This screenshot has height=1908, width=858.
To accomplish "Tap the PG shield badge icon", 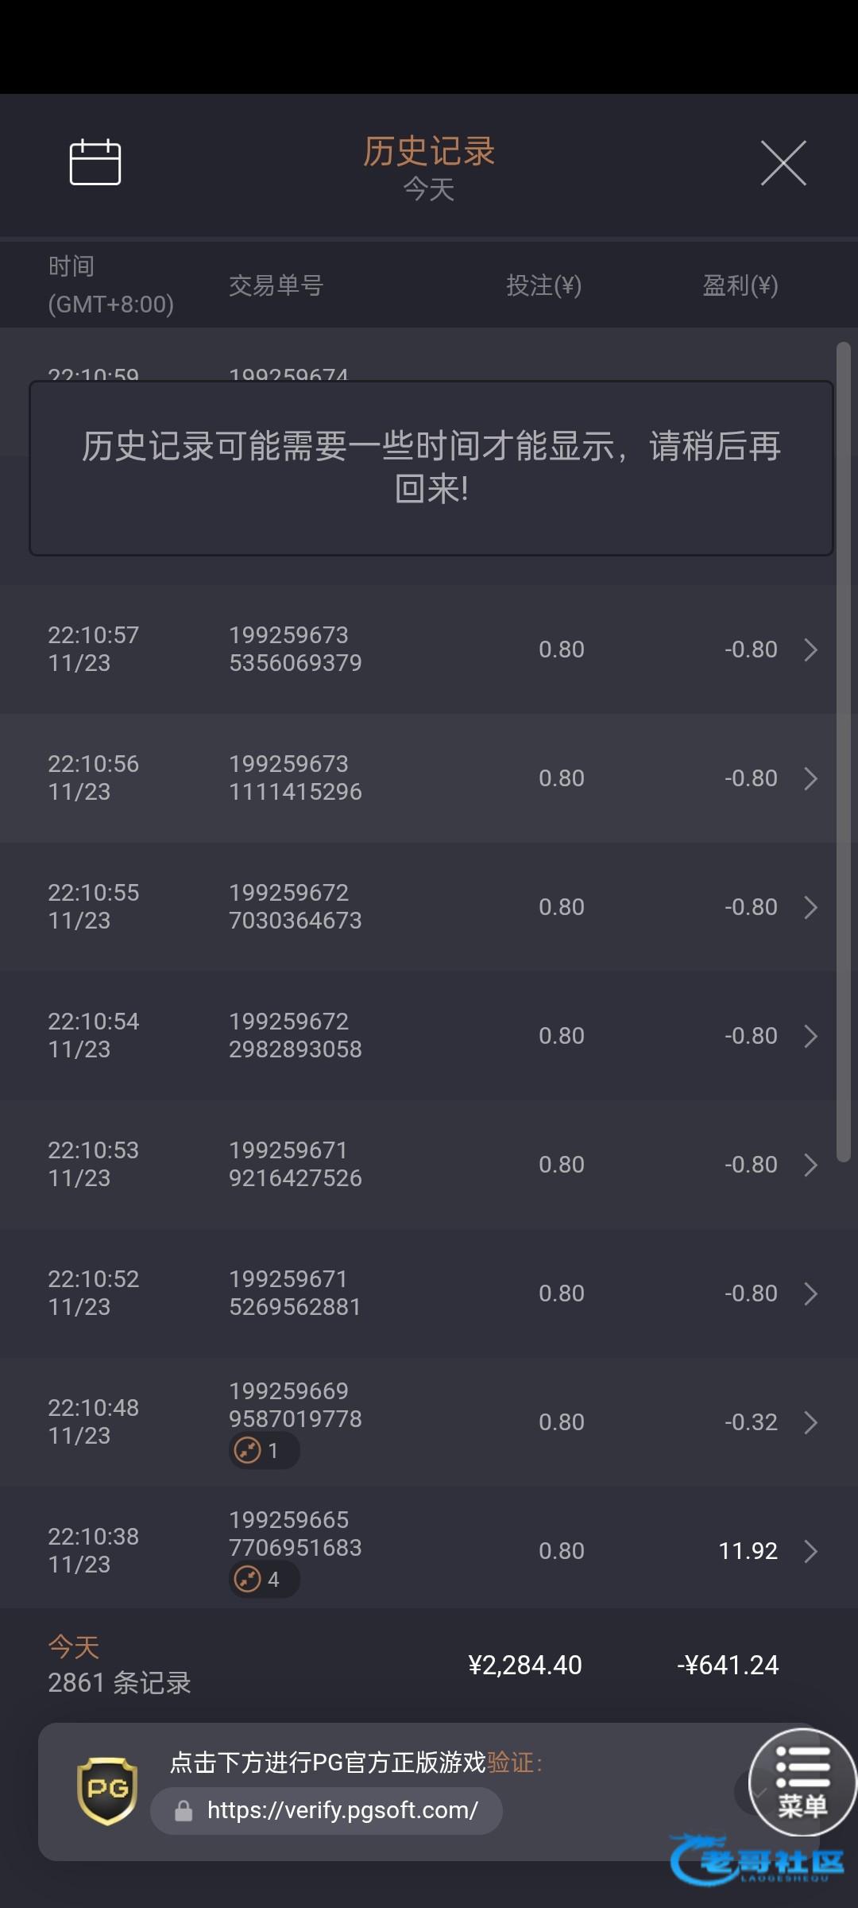I will [107, 1790].
